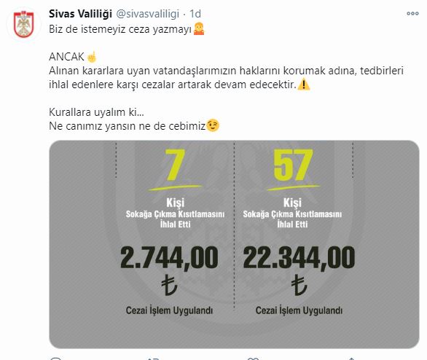The image size is (427, 360).
Task: Open the Sivas Valiliği display name link
Action: [x=80, y=14]
